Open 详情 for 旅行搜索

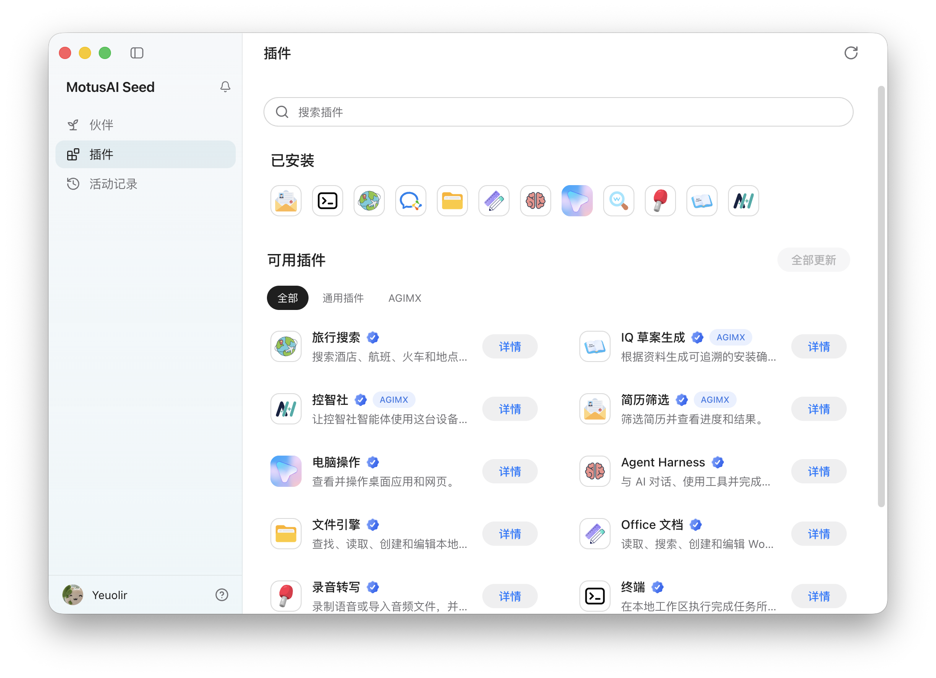pos(510,346)
